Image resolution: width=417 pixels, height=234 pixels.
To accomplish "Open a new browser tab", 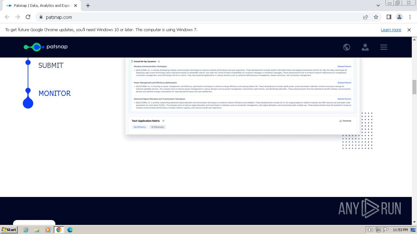I will pos(88,6).
